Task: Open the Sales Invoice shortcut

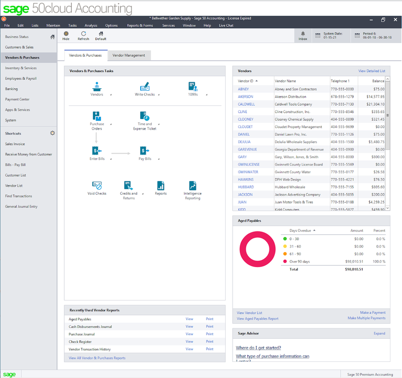Action: tap(15, 144)
